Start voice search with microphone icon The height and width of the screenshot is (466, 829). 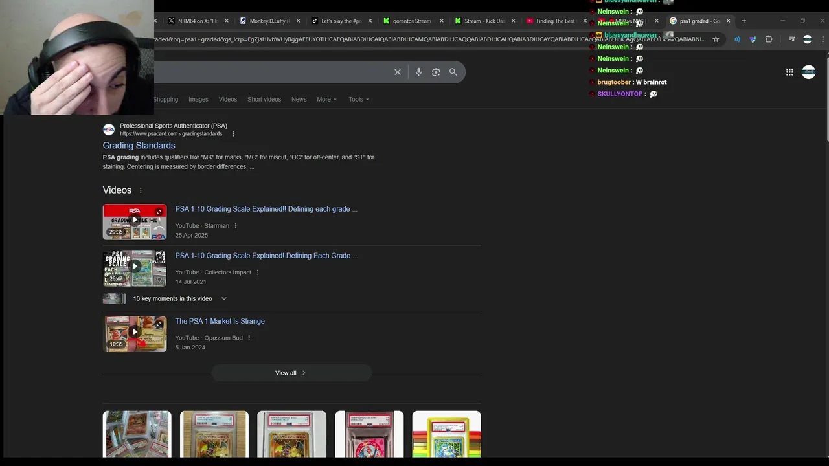pyautogui.click(x=418, y=72)
